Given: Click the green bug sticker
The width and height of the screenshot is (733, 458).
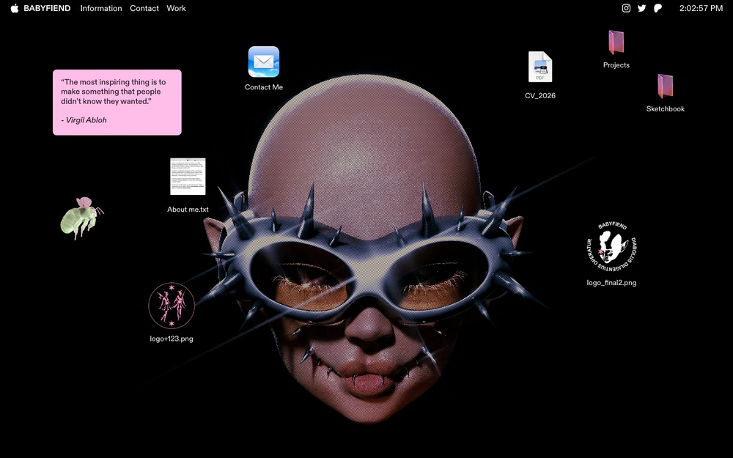Looking at the screenshot, I should click(80, 218).
